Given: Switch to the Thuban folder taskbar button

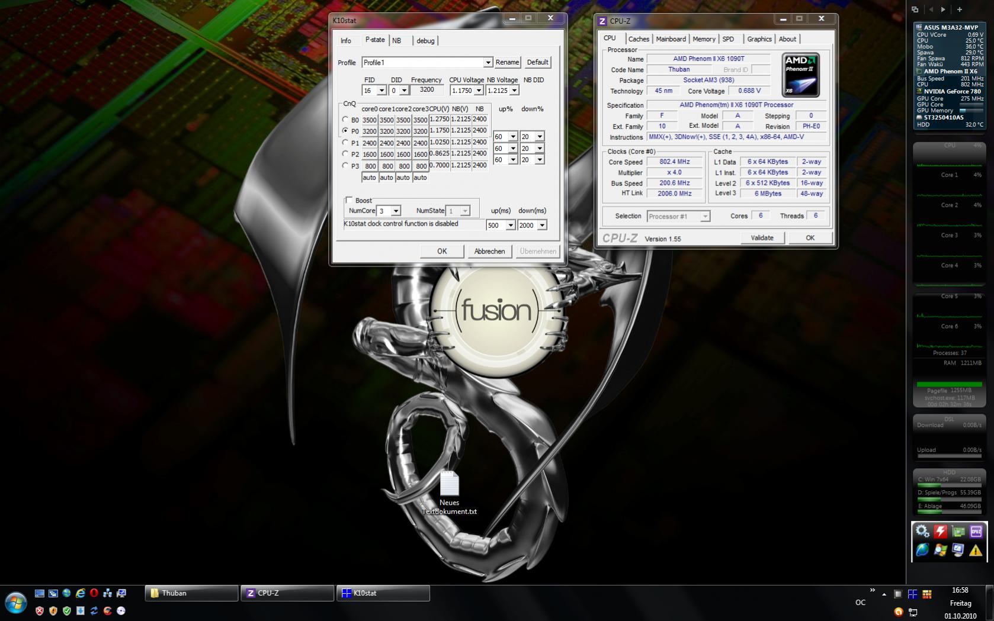Looking at the screenshot, I should click(191, 593).
